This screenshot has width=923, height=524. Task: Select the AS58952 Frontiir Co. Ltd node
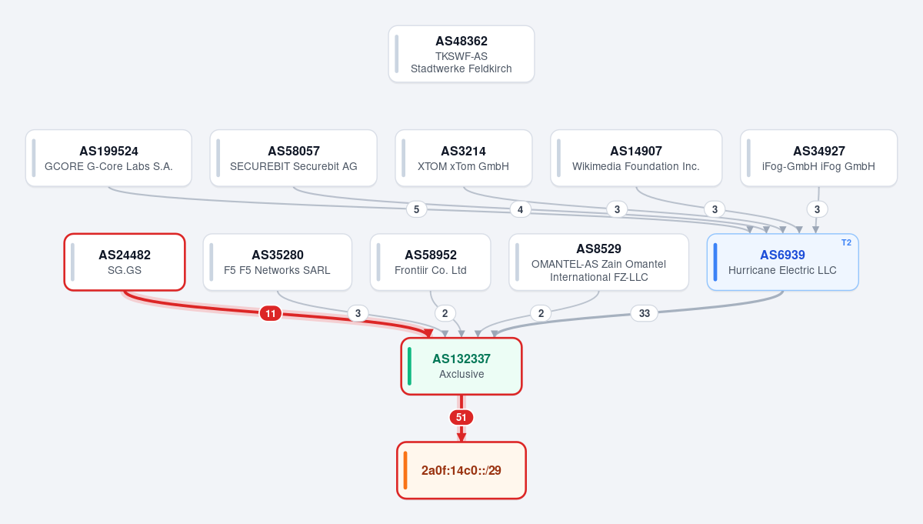pyautogui.click(x=431, y=262)
